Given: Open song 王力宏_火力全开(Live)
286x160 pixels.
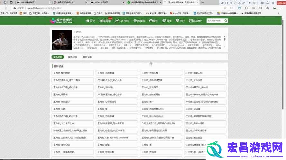Looking at the screenshot, I should 73,123.
